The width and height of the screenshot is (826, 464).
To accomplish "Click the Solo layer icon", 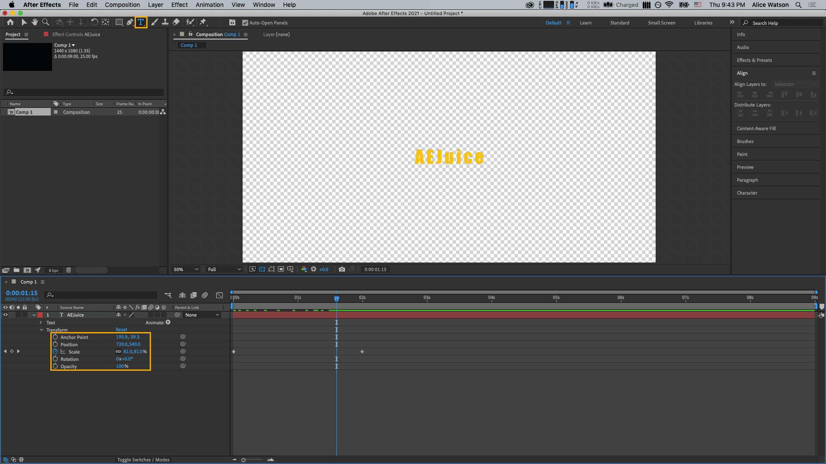I will pyautogui.click(x=18, y=315).
